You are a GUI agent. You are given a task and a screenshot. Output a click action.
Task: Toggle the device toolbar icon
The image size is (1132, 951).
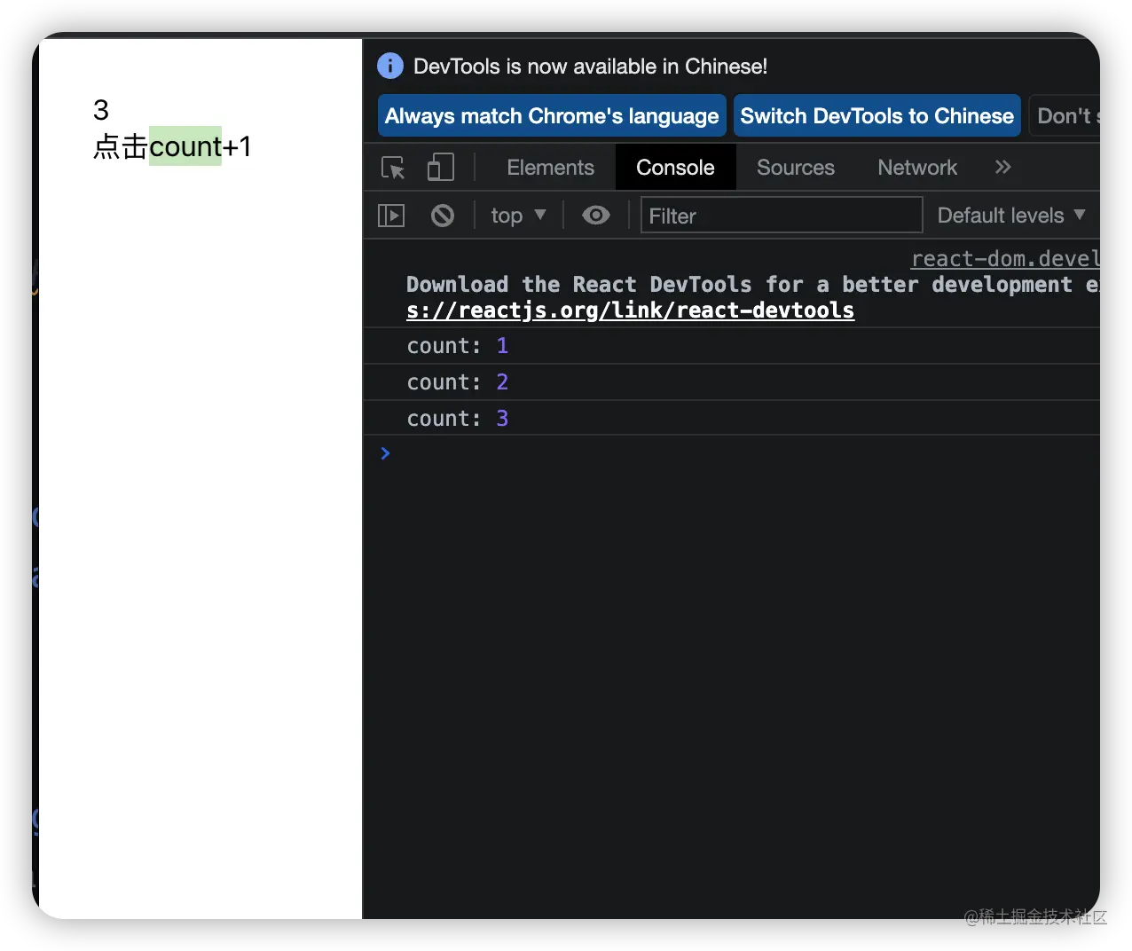pyautogui.click(x=441, y=168)
